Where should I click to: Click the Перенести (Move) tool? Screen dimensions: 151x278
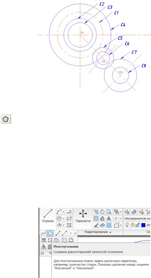click(83, 216)
